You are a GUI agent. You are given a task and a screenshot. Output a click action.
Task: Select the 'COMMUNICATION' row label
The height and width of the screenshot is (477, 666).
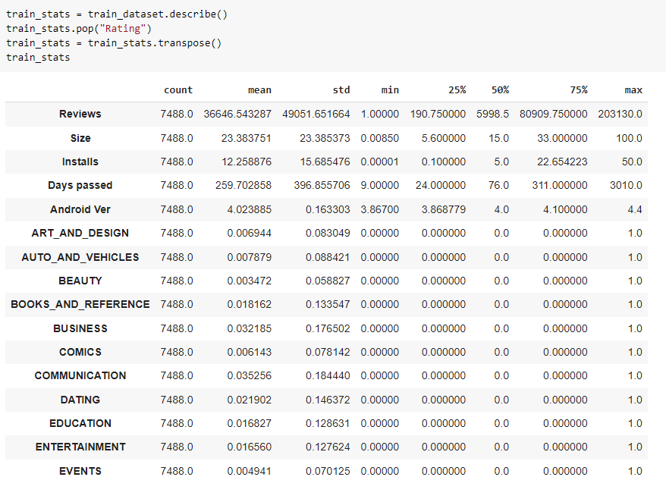[80, 376]
